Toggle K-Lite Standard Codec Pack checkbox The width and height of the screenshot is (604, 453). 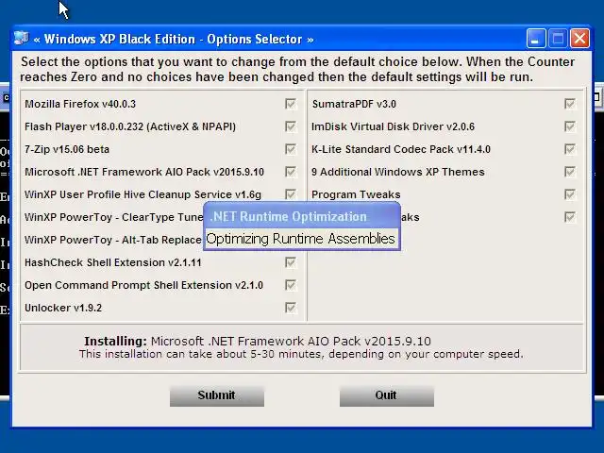570,149
